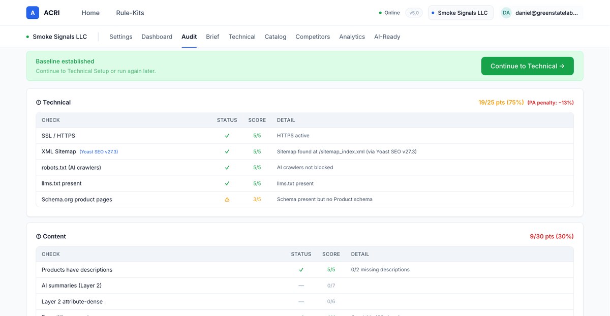Click the PA penalty −13% label
This screenshot has width=610, height=316.
(551, 103)
